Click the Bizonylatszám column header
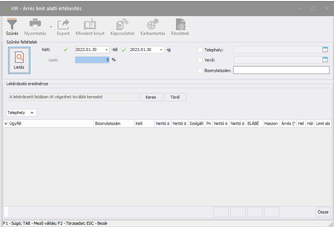The height and width of the screenshot is (227, 334). [x=114, y=123]
